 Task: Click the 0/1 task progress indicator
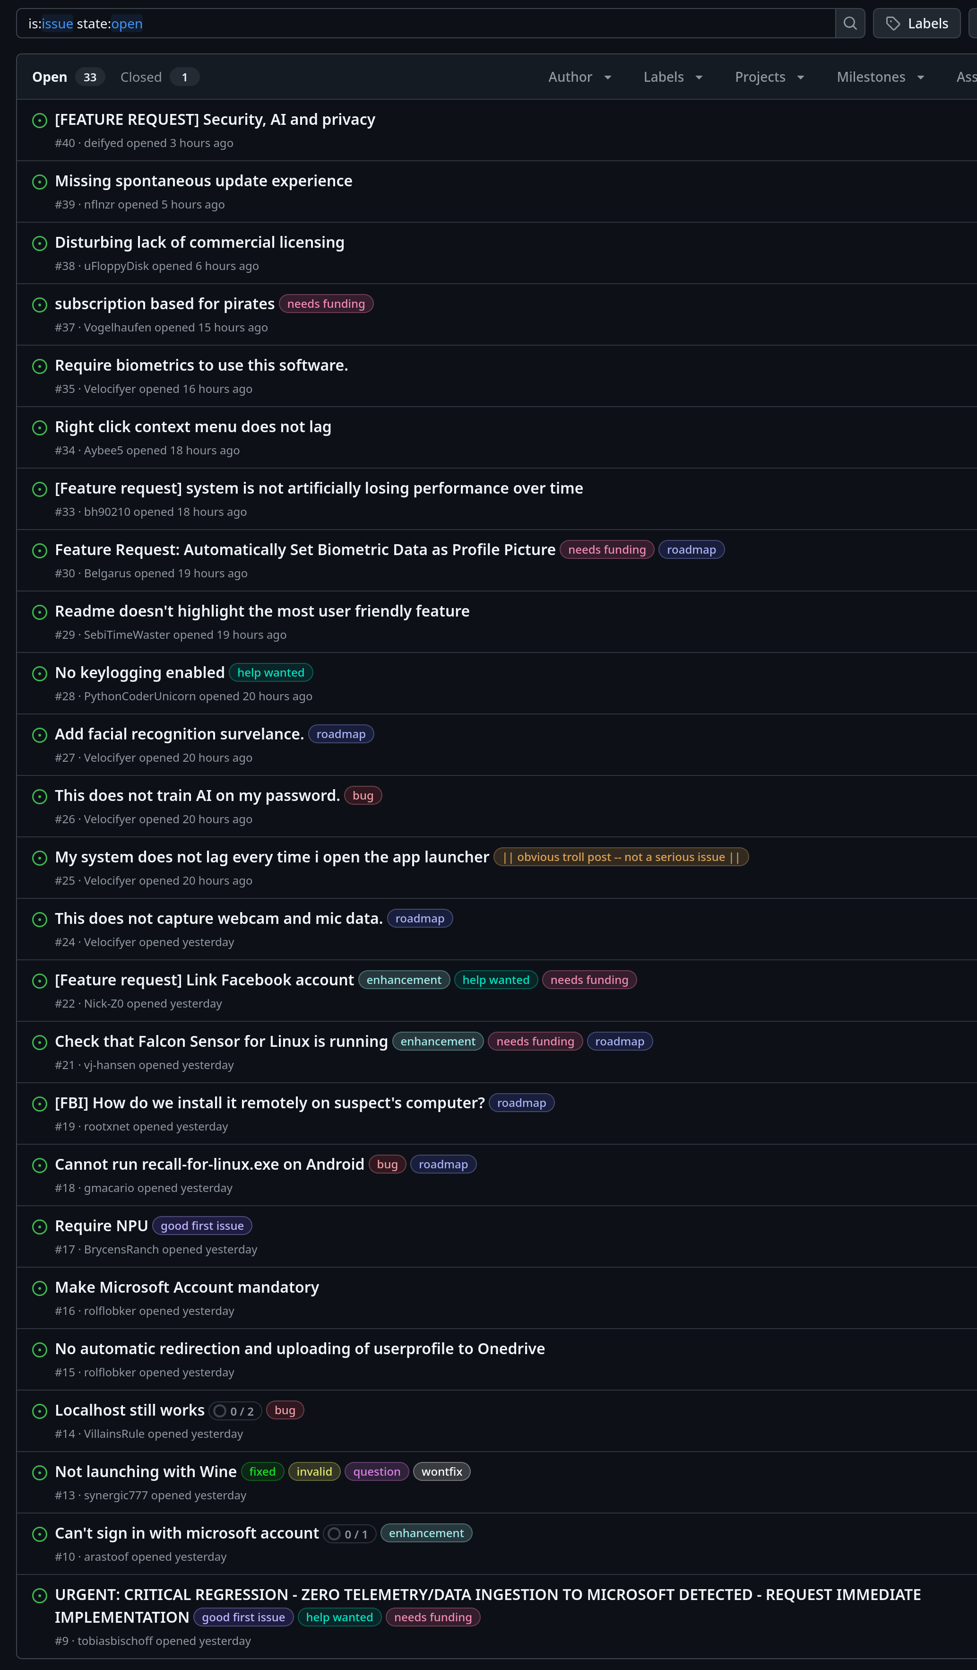[349, 1534]
